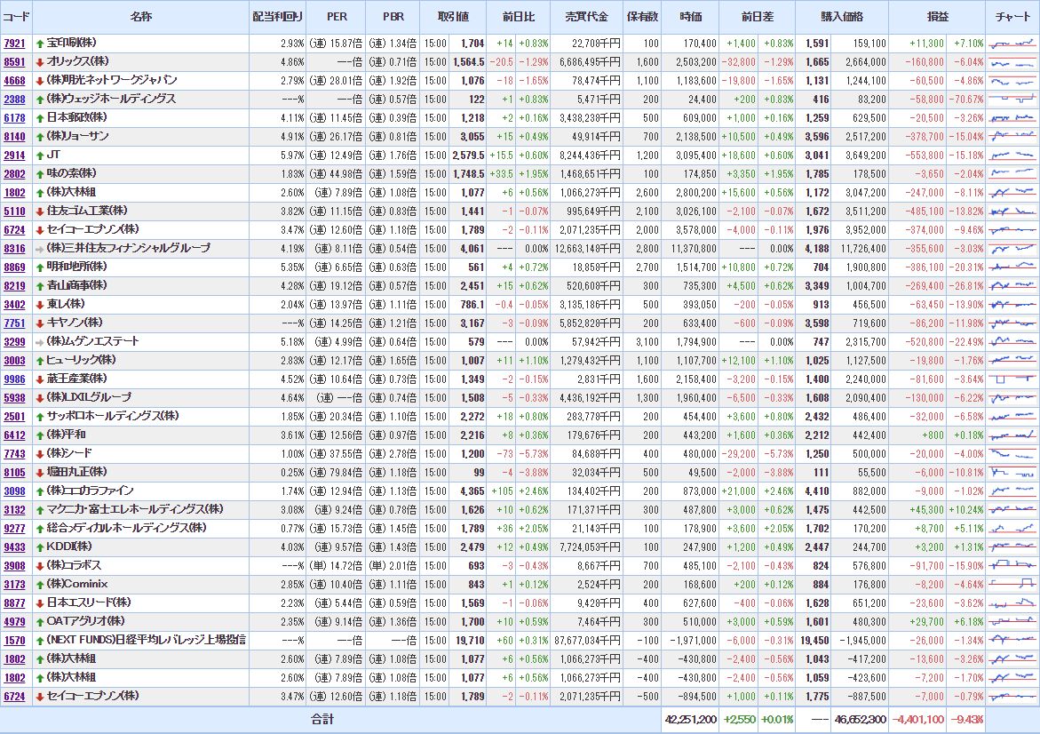Click the 損益 column header
The width and height of the screenshot is (1040, 734).
pyautogui.click(x=937, y=17)
